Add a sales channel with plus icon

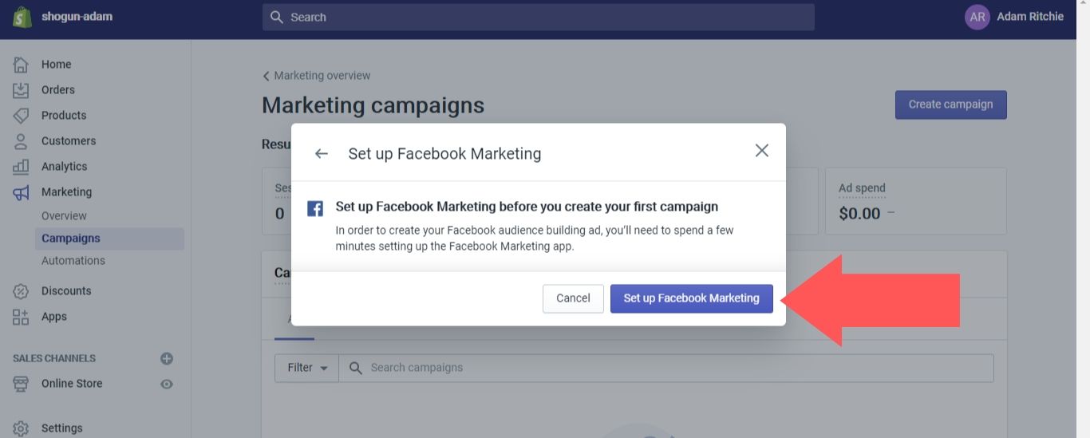tap(167, 358)
